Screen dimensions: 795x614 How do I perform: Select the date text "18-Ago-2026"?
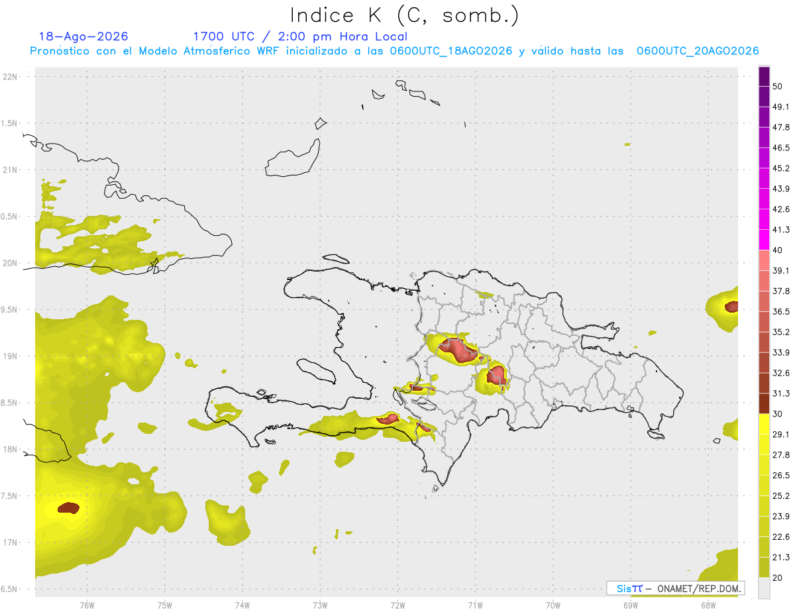tap(83, 36)
